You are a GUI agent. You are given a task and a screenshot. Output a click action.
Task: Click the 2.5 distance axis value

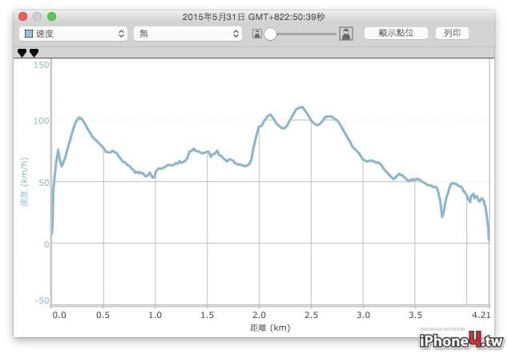pyautogui.click(x=311, y=315)
